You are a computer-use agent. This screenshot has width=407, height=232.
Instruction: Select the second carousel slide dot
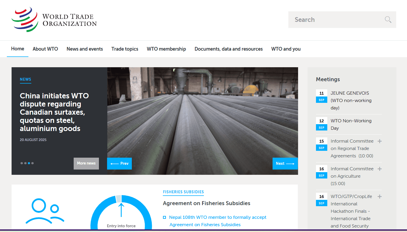pos(25,163)
